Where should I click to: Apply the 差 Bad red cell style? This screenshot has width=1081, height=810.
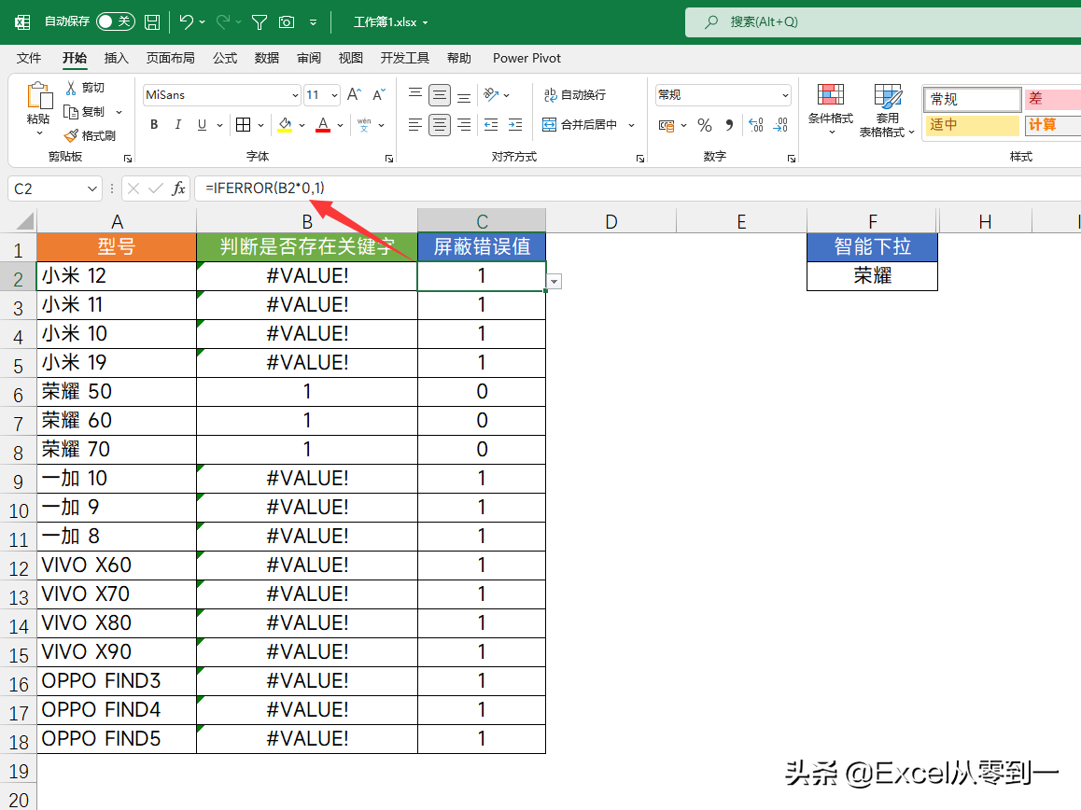click(x=1052, y=99)
